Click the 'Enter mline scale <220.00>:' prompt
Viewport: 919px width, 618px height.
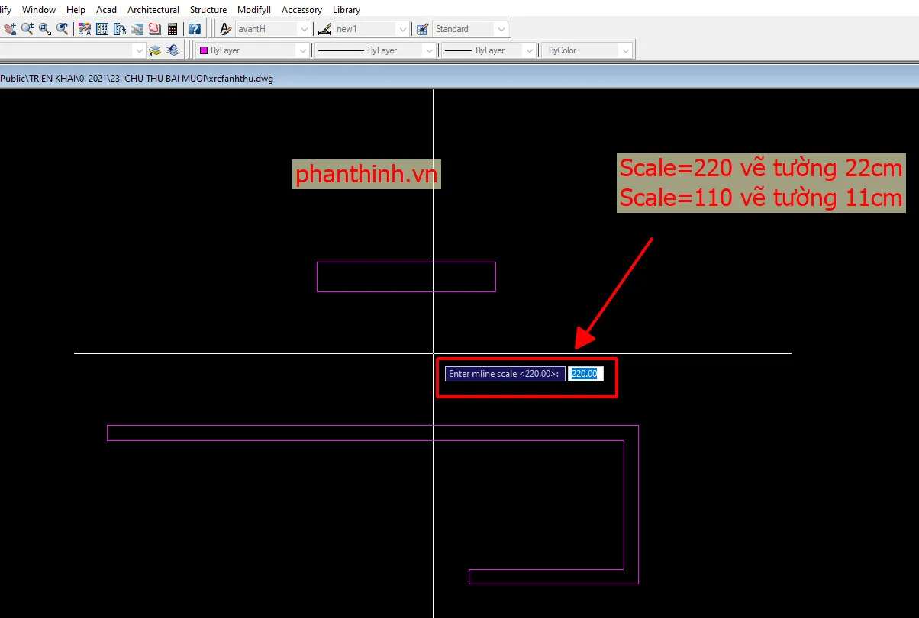click(505, 374)
